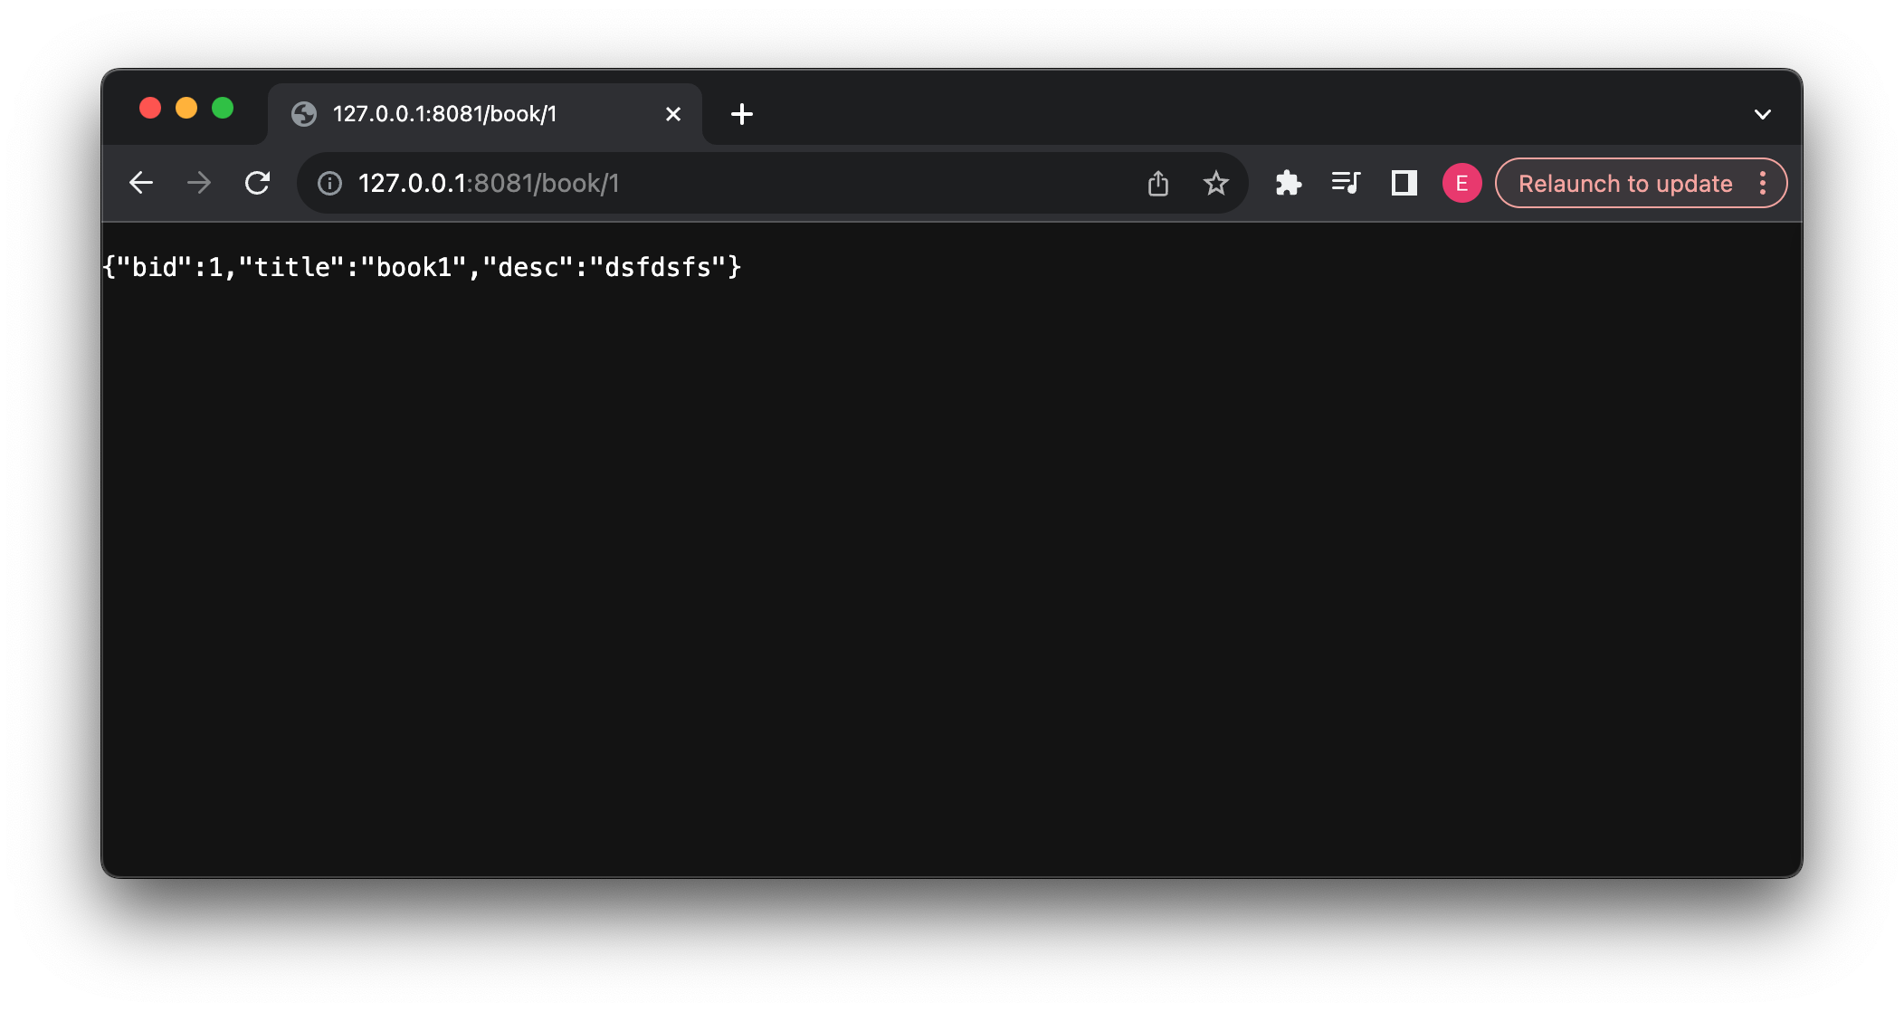This screenshot has width=1904, height=1012.
Task: Expand the window with the green traffic light
Action: coord(224,108)
